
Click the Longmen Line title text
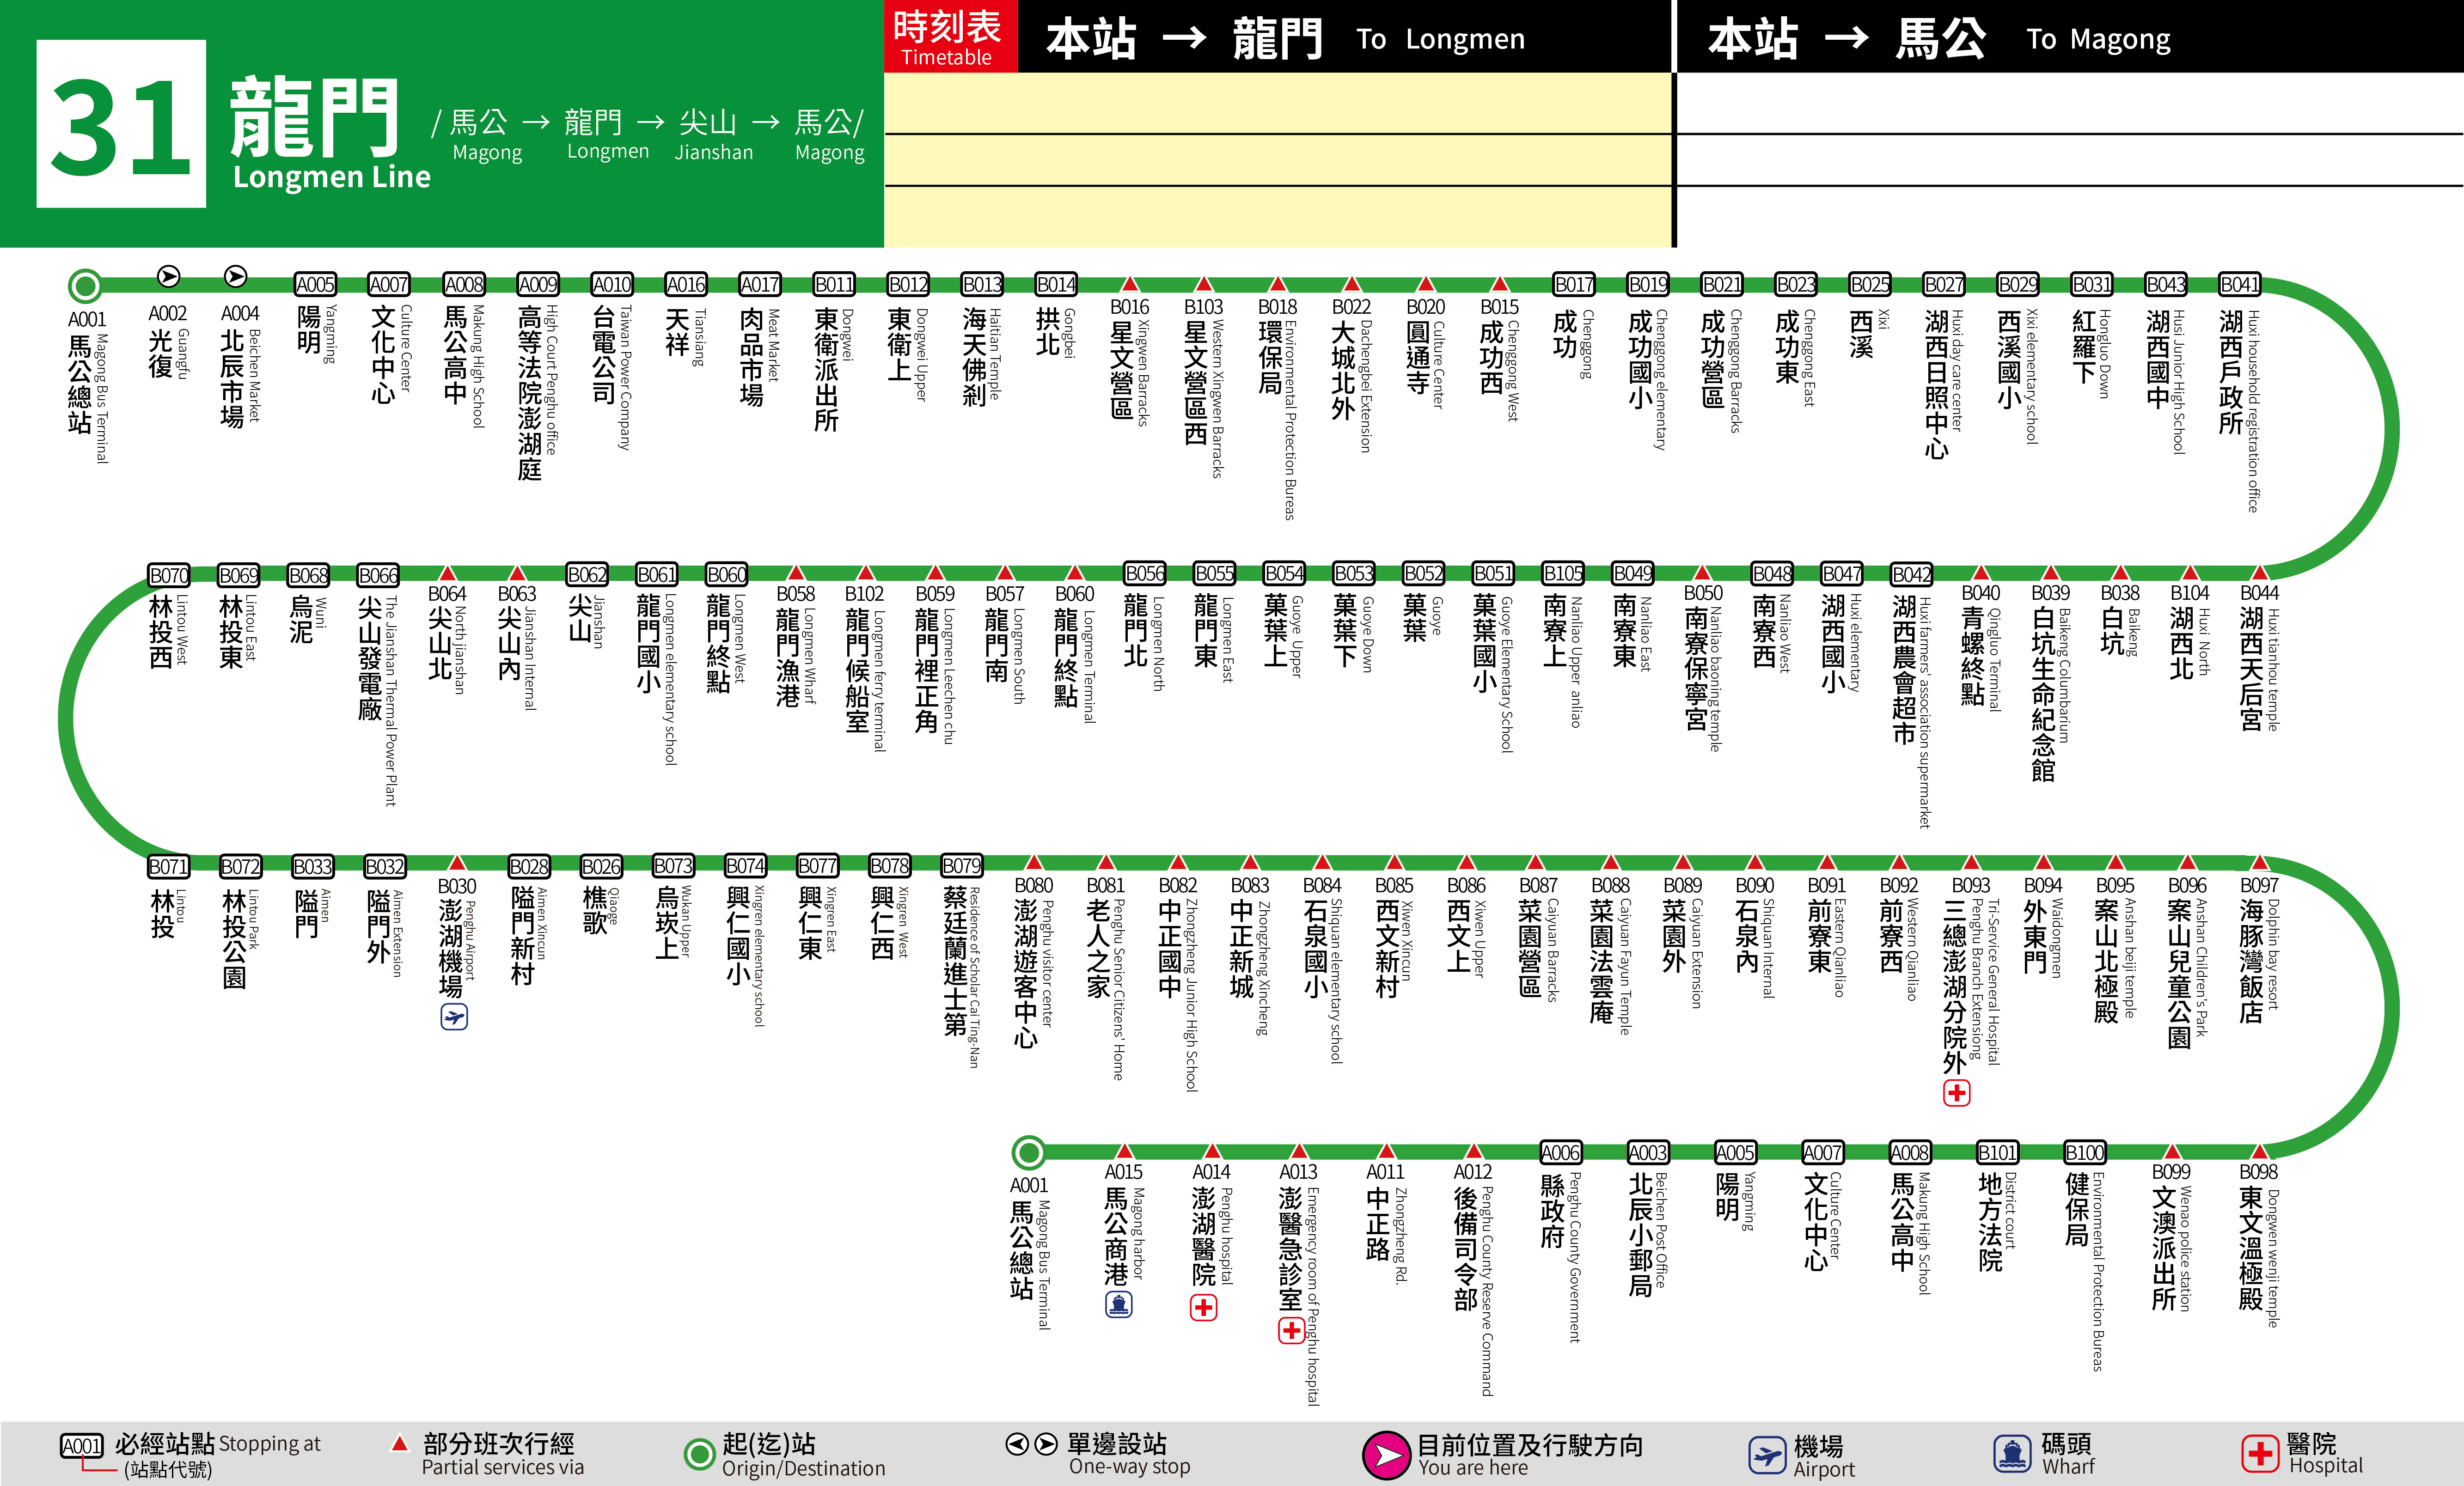pos(331,177)
